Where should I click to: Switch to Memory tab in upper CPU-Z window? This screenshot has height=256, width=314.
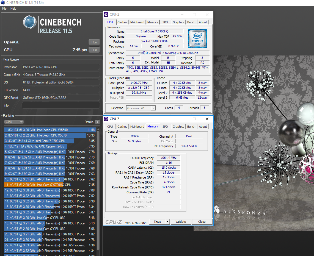(153, 22)
